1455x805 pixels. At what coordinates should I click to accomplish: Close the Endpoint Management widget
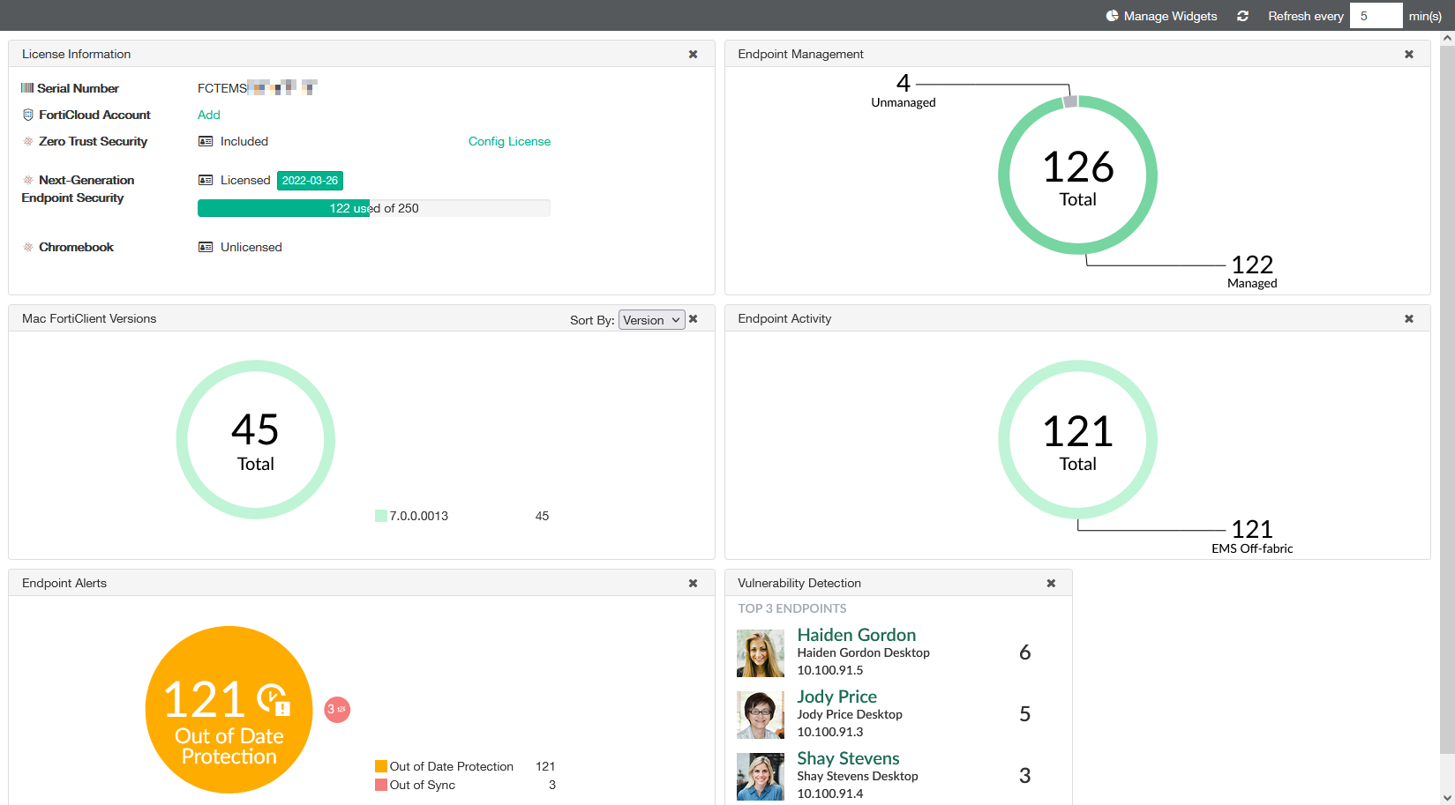(1408, 55)
